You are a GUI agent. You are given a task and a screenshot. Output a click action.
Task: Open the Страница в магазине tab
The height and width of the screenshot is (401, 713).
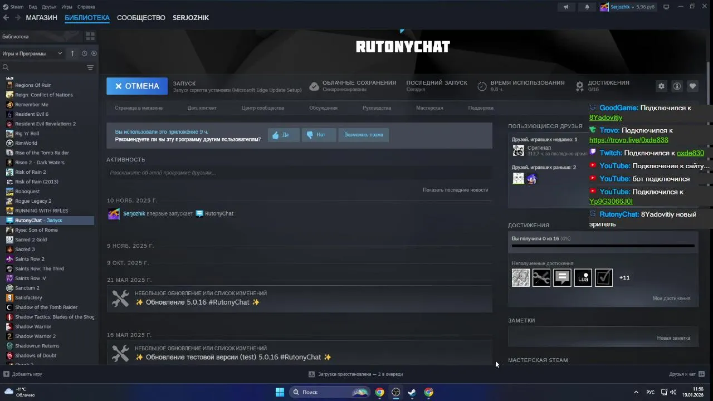139,108
